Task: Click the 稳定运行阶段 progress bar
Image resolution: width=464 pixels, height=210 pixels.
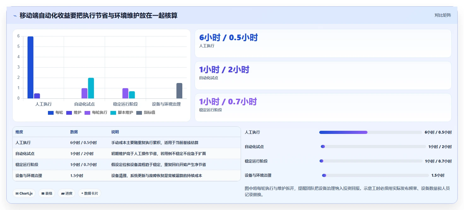Action: [371, 161]
